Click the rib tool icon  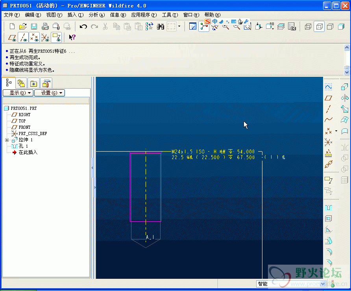coord(328,230)
